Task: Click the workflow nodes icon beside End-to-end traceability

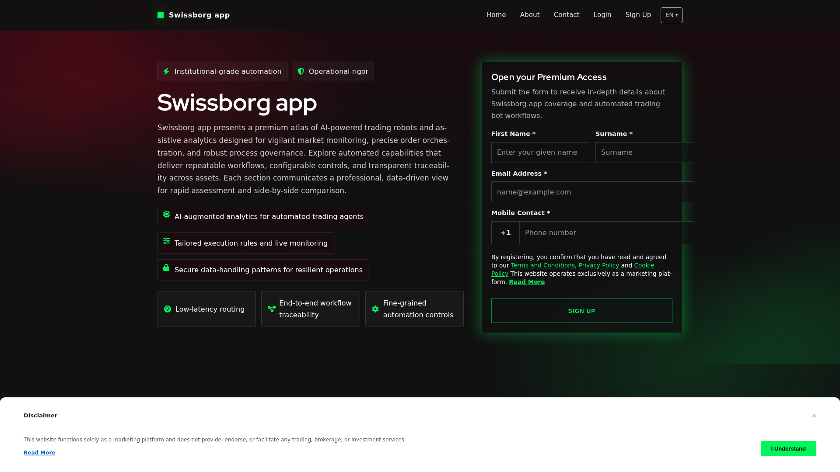Action: point(272,309)
